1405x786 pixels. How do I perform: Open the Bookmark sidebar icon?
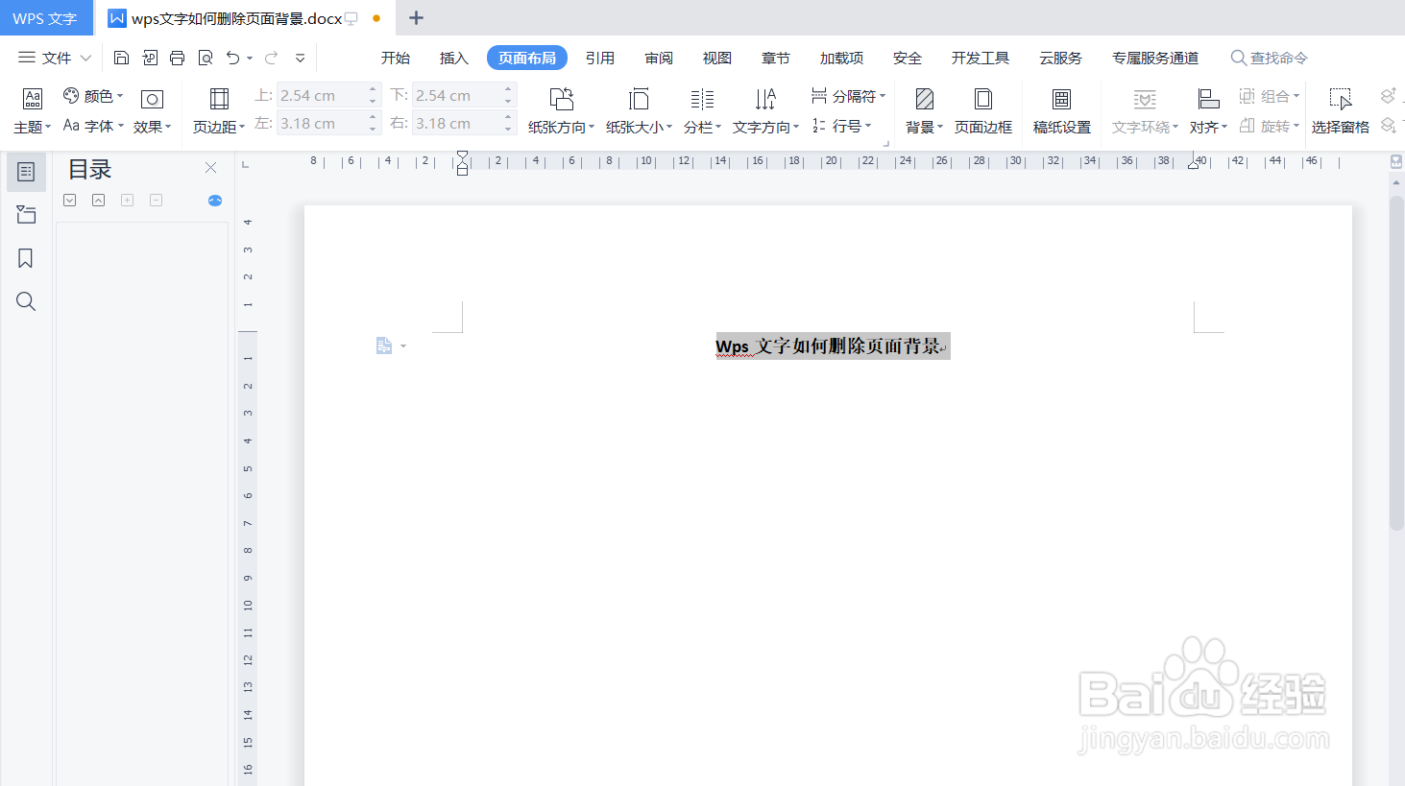pyautogui.click(x=26, y=258)
